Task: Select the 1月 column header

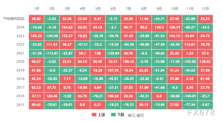Action: click(37, 9)
